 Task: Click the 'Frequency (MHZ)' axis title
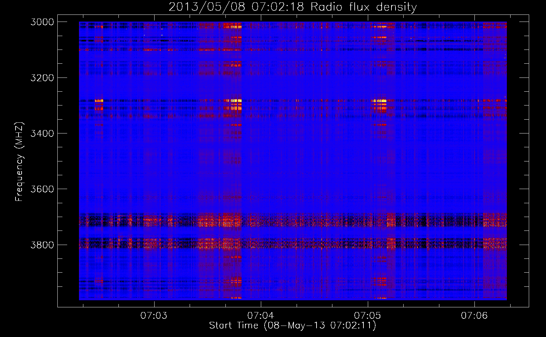(x=20, y=161)
